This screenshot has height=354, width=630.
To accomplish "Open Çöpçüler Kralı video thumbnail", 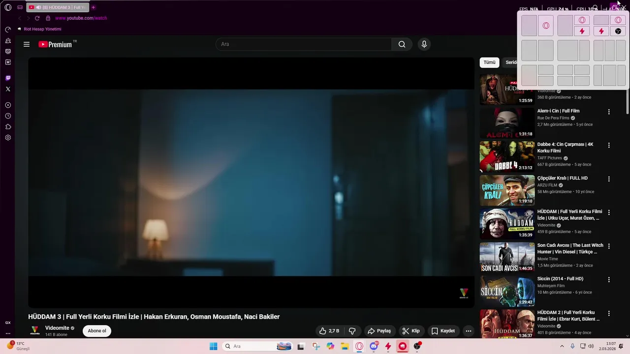I will coord(507,190).
